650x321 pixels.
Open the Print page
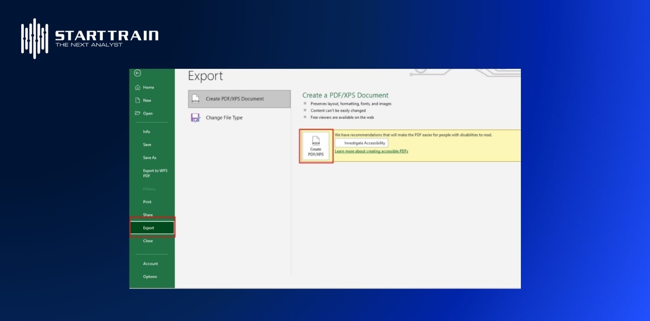tap(147, 202)
